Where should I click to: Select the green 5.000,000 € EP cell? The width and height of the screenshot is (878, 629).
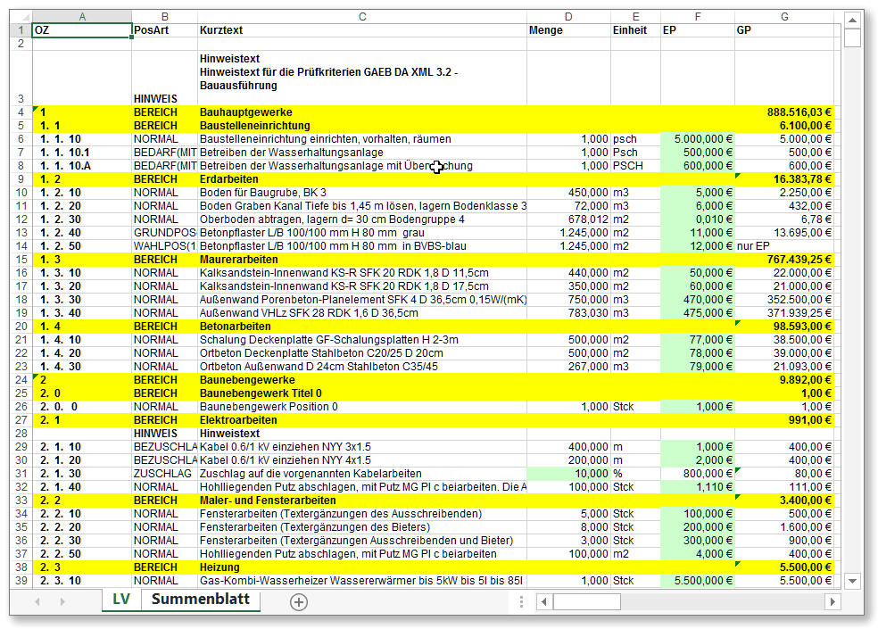697,139
